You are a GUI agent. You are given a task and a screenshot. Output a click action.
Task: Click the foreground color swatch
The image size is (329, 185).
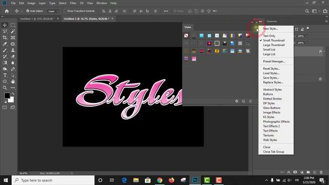(x=7, y=96)
